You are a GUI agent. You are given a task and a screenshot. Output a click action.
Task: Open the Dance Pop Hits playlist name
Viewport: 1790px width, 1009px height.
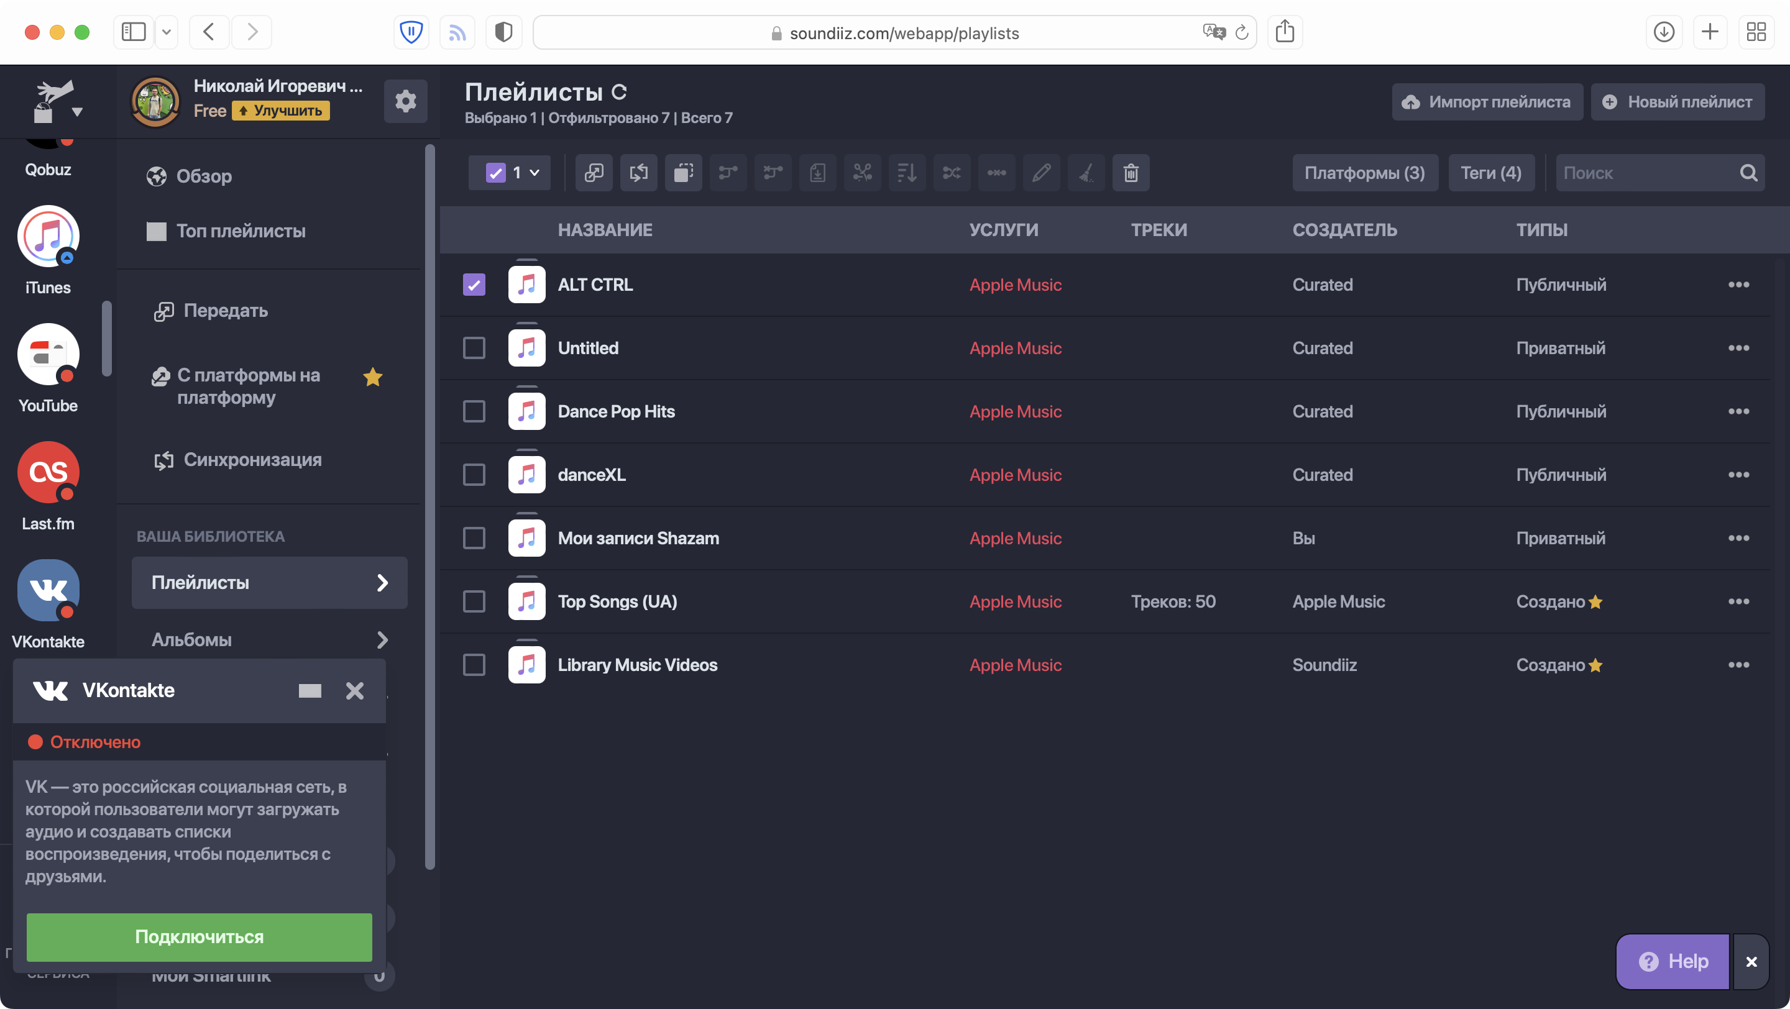point(616,412)
